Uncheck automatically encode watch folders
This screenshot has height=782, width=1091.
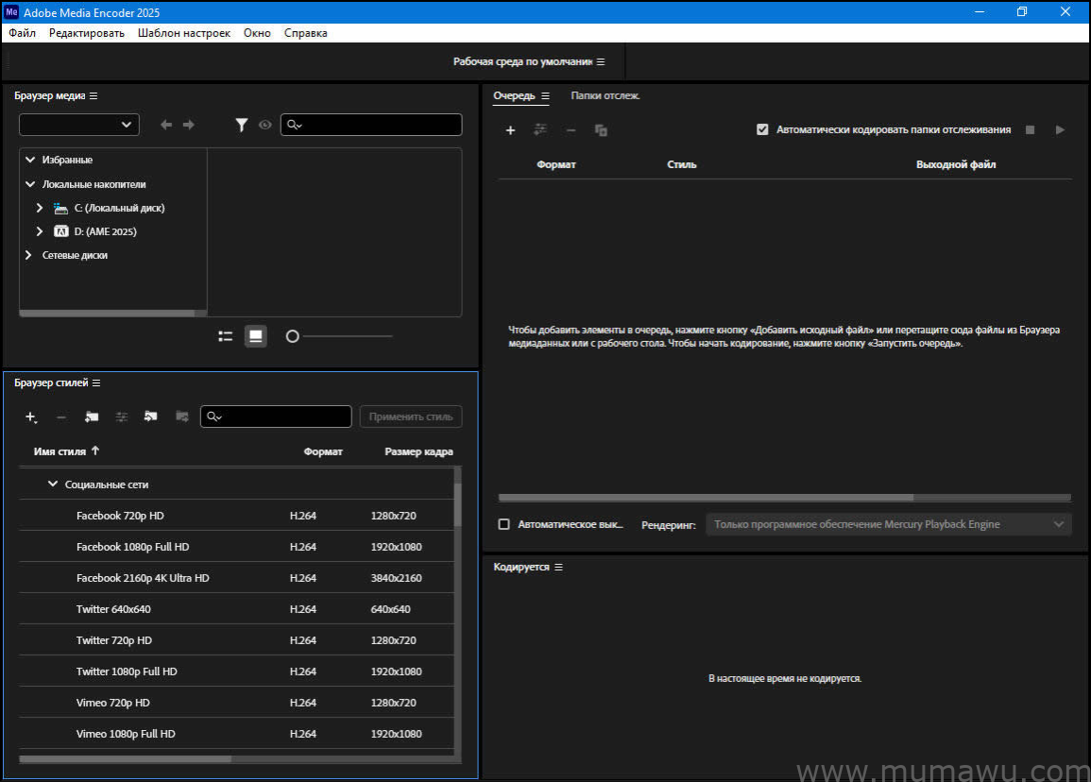[762, 129]
